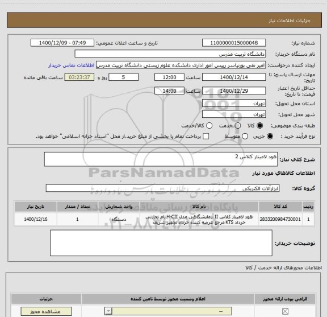Click the price validity date 1400/12/29
Screen dimensions: 327x317
(234, 90)
